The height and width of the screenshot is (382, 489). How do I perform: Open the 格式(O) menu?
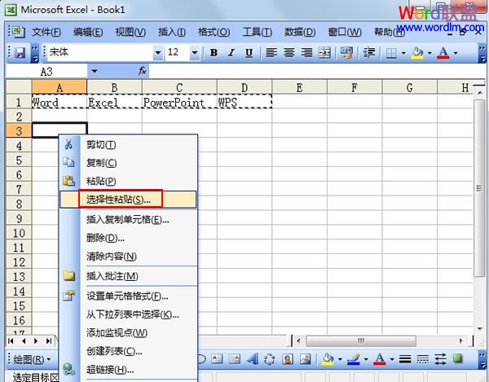coord(214,32)
